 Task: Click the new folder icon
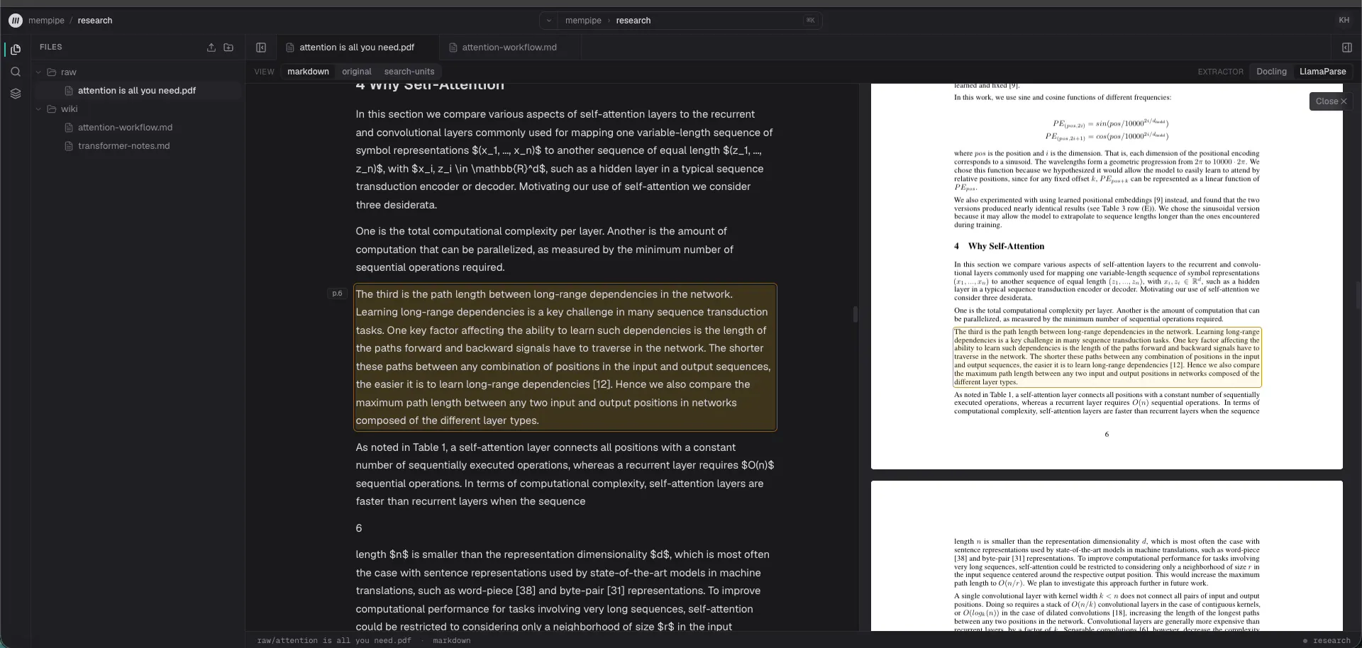pos(228,48)
